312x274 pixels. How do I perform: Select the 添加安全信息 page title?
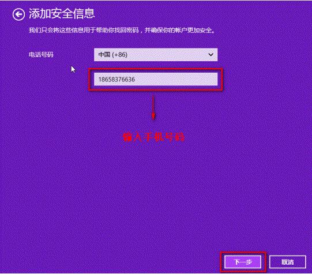(62, 14)
